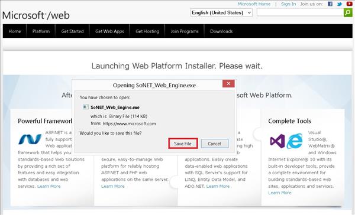This screenshot has width=355, height=215.
Task: Open Learn More under web server column
Action: pyautogui.click(x=113, y=186)
